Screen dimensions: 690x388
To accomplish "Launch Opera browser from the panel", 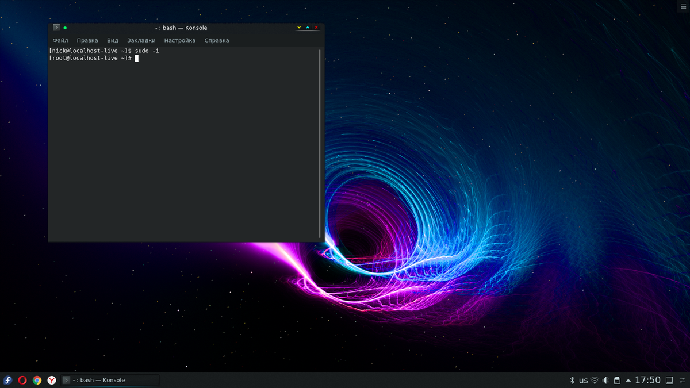I will (x=22, y=380).
